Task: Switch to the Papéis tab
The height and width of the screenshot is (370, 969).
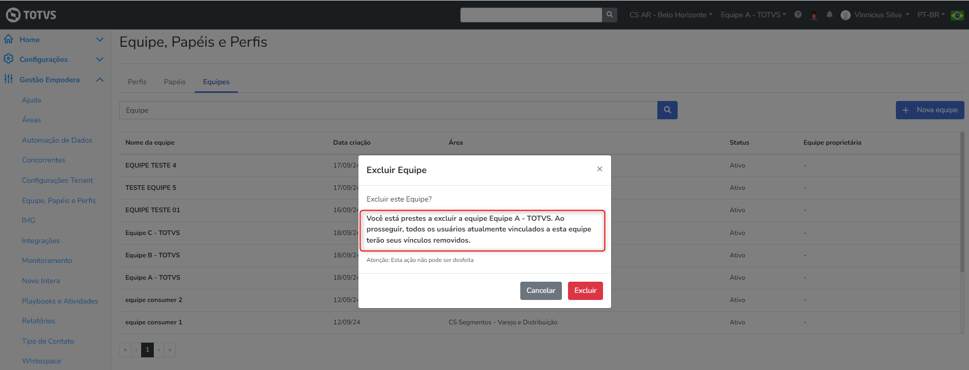Action: (x=175, y=82)
